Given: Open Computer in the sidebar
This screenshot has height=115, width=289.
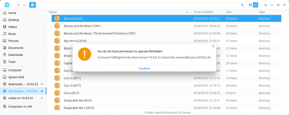Looking at the screenshot, I should coord(23,70).
